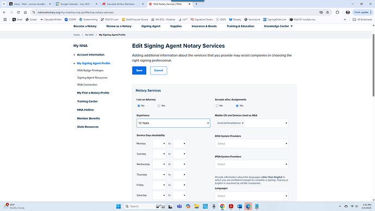Open the WA DOL - Notaries bookmark

click(163, 20)
